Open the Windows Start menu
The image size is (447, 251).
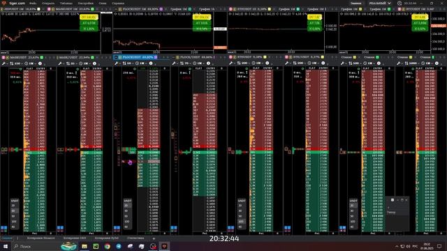coord(6,246)
